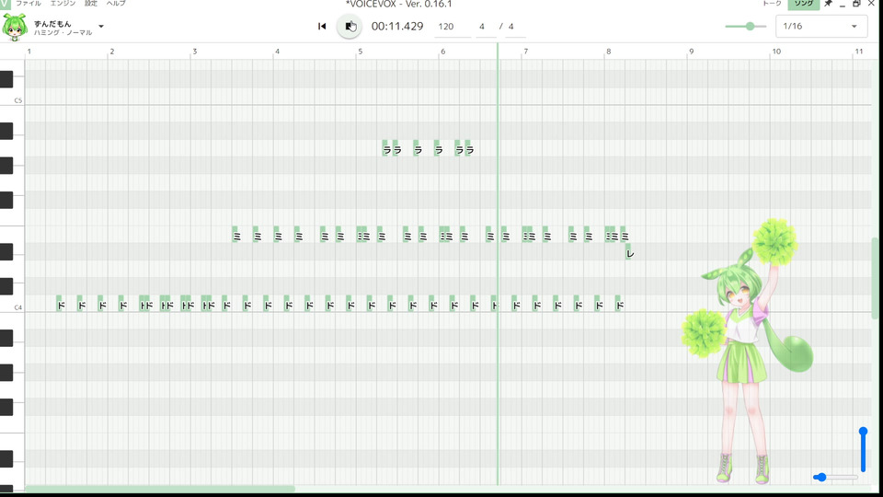Screen dimensions: 883x497
Task: Toggle the always-on-top pin icon
Action: point(829,4)
